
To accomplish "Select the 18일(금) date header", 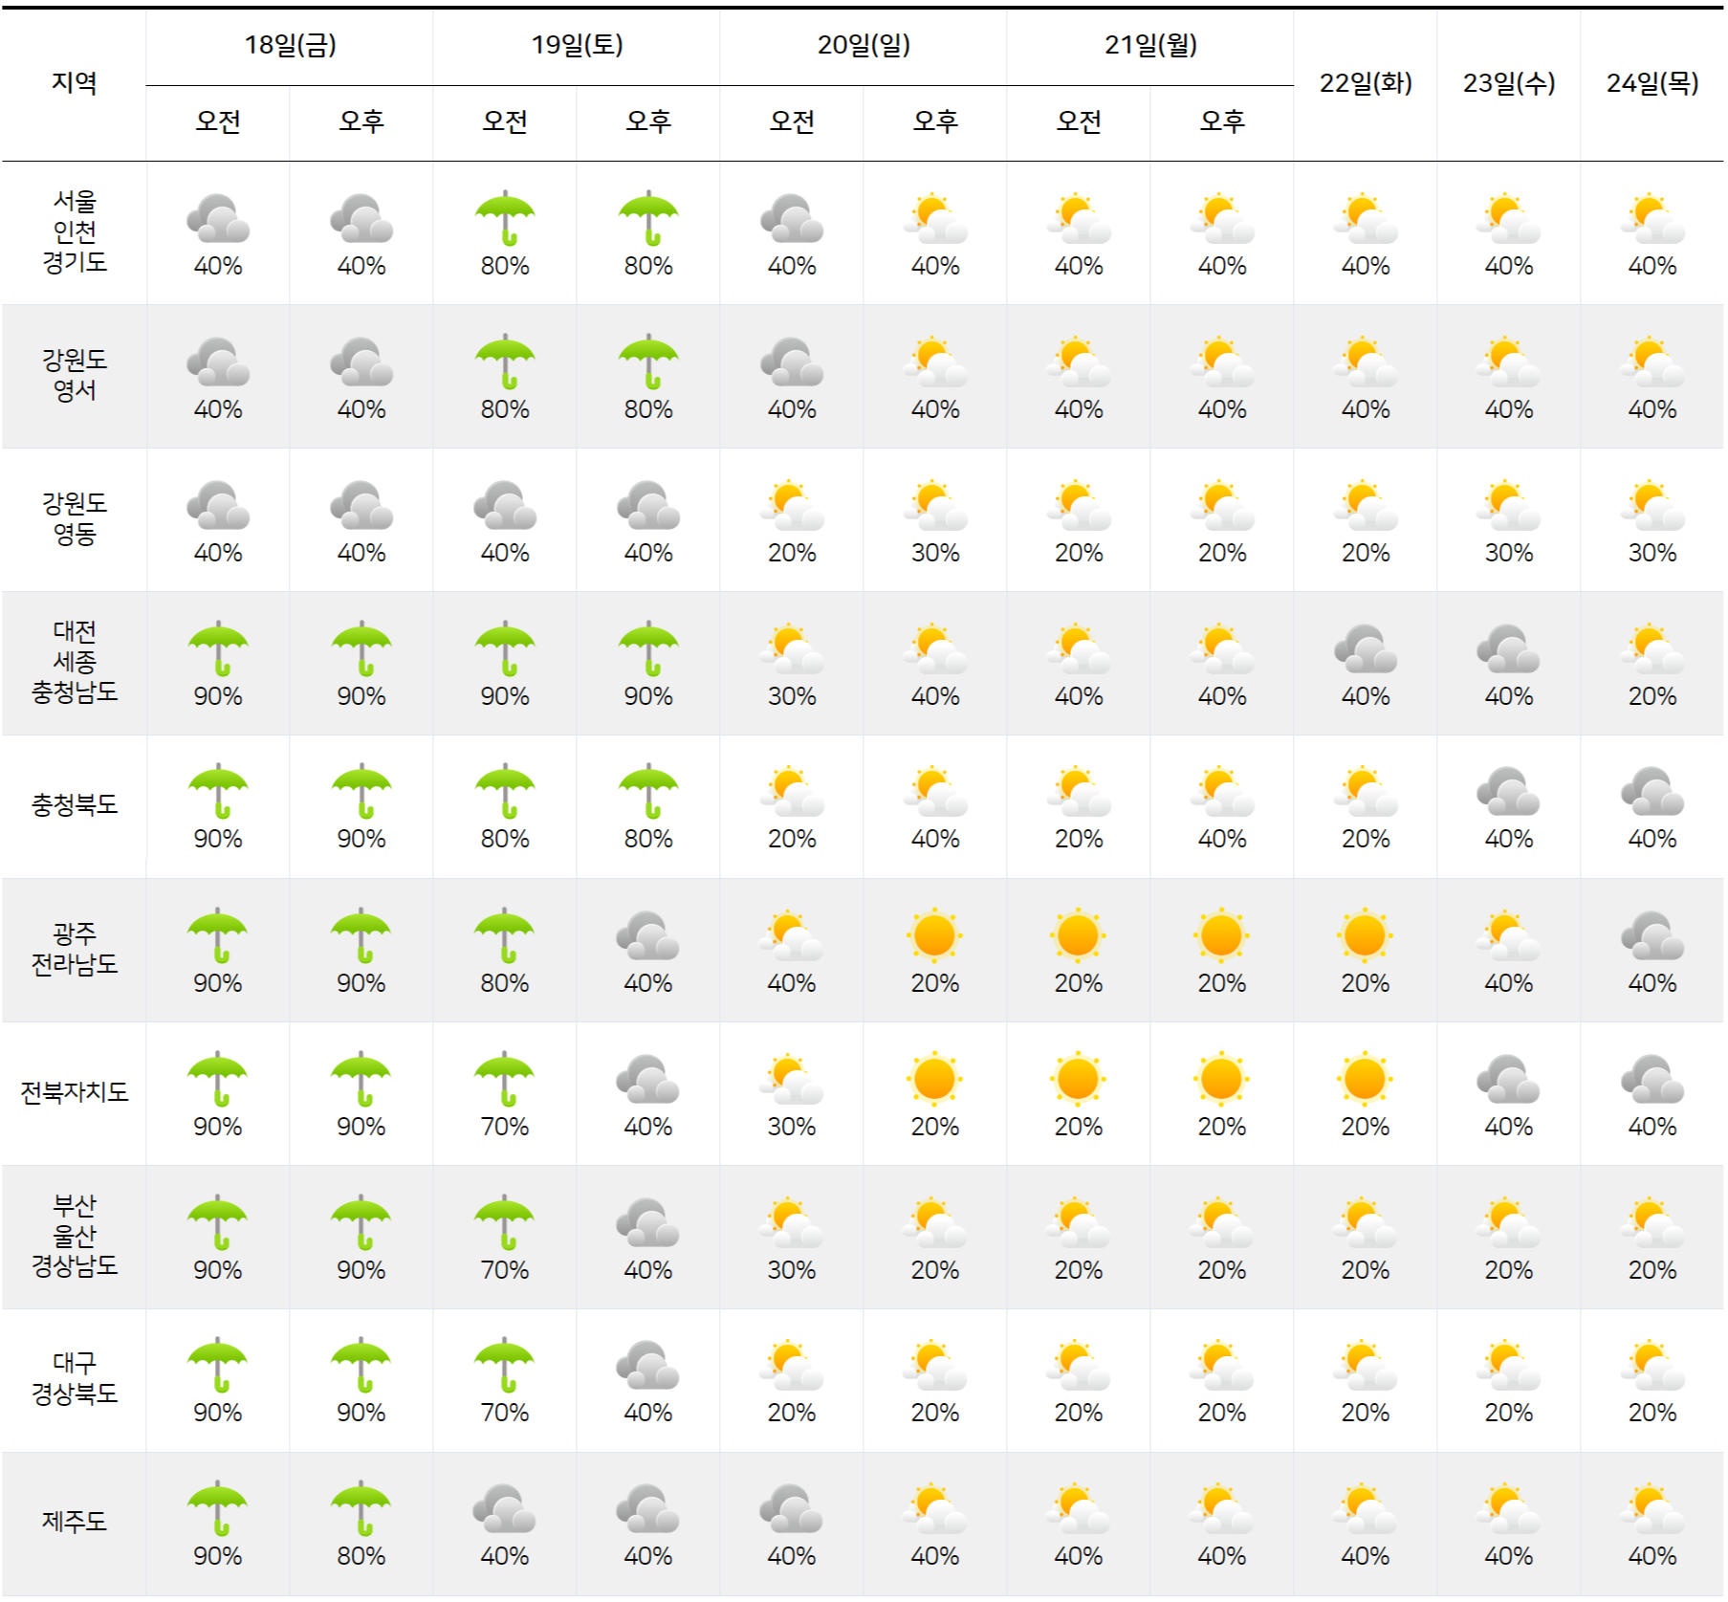I will pos(290,45).
